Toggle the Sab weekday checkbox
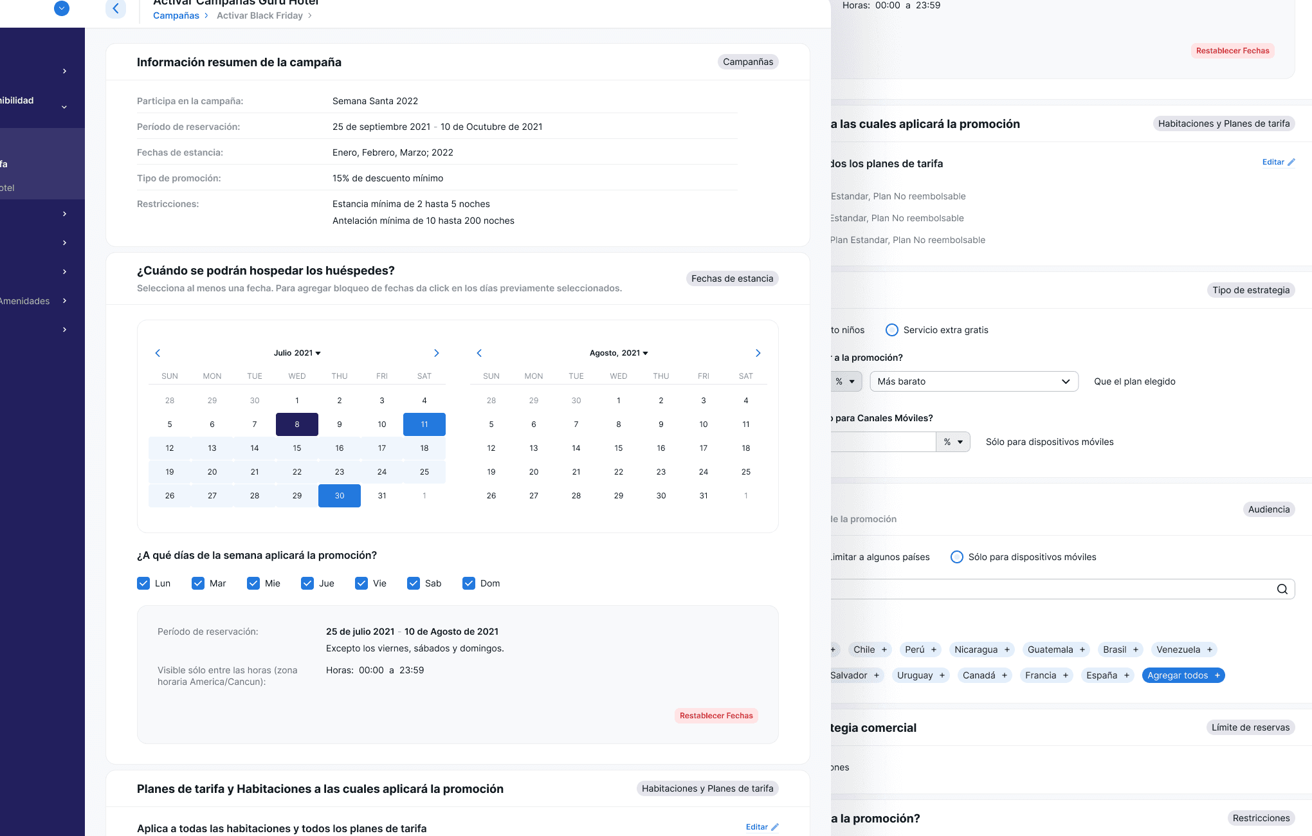Viewport: 1312px width, 836px height. (414, 583)
